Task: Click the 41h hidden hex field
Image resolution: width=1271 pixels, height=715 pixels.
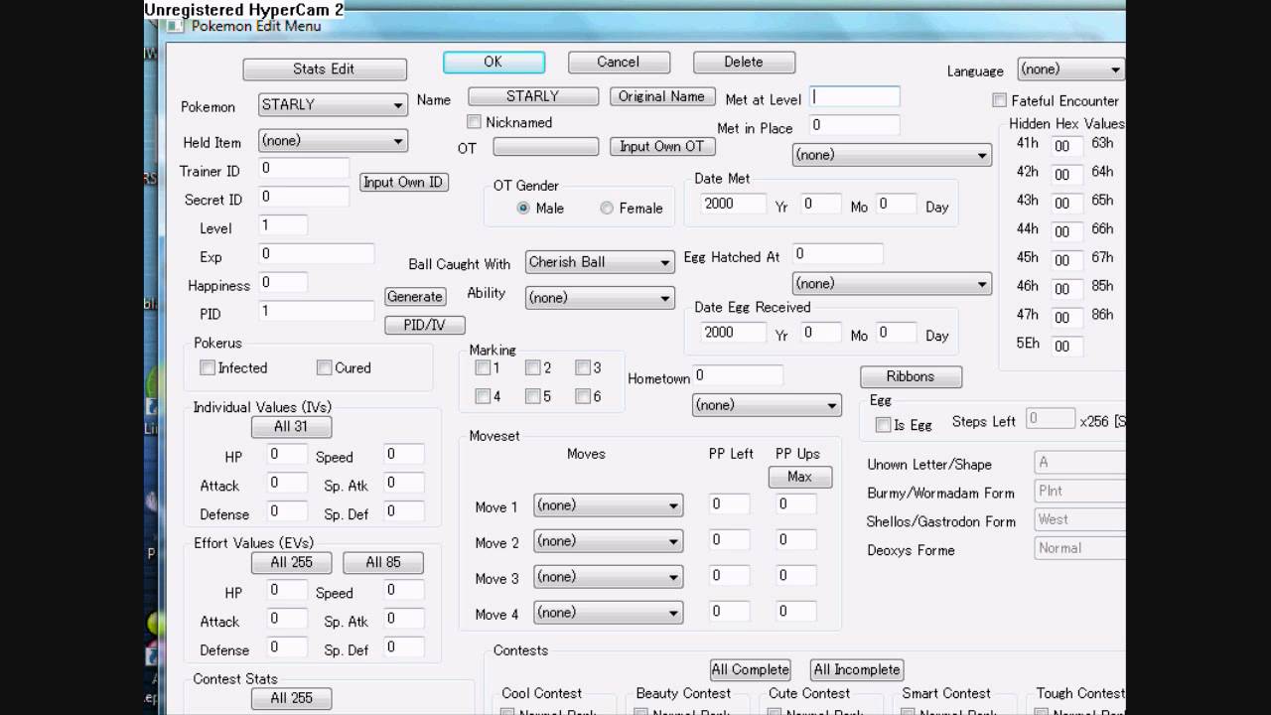Action: pyautogui.click(x=1065, y=146)
